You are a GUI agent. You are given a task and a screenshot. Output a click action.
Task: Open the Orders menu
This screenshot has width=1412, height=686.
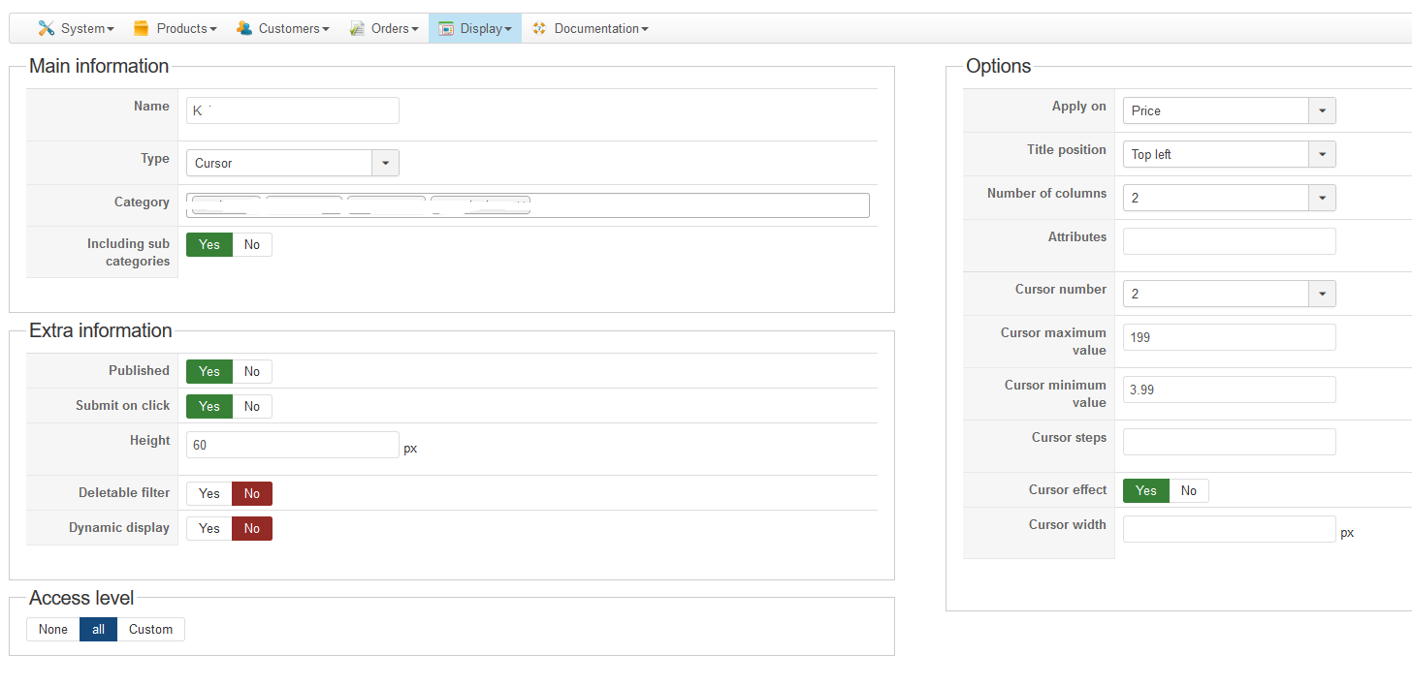pos(384,28)
